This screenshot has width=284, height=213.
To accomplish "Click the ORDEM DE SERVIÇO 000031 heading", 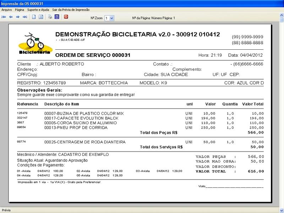I will 93,55.
